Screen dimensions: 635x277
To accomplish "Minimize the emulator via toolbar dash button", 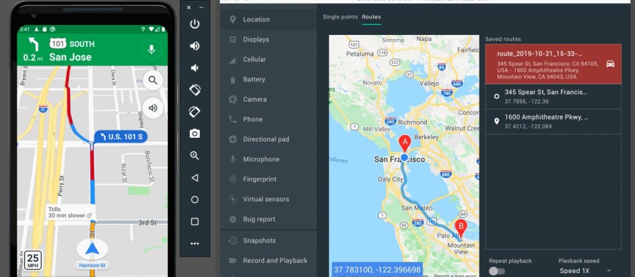I will (x=201, y=7).
